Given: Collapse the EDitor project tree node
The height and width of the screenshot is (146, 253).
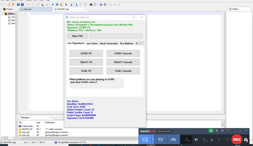Looking at the screenshot, I should point(3,14).
